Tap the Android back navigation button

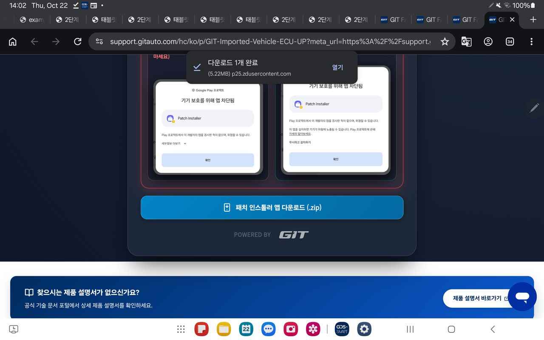[493, 329]
